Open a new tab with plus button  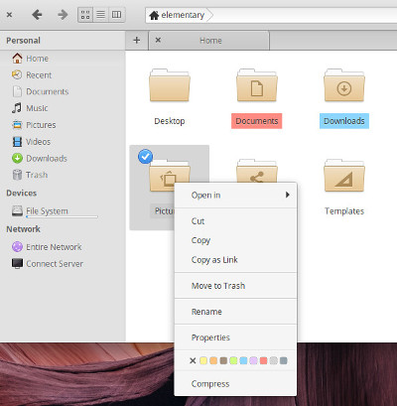pyautogui.click(x=137, y=41)
